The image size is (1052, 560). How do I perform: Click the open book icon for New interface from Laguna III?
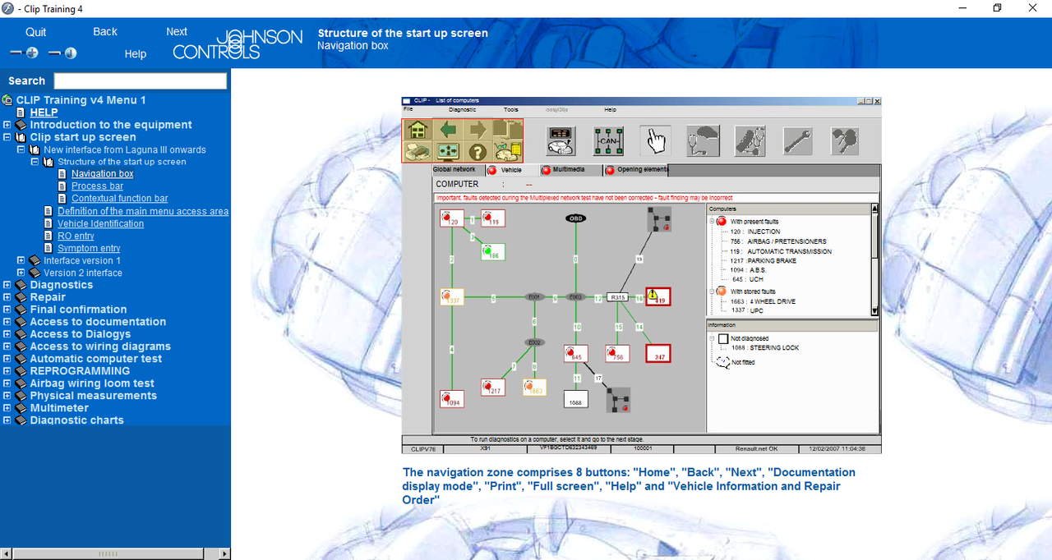35,149
